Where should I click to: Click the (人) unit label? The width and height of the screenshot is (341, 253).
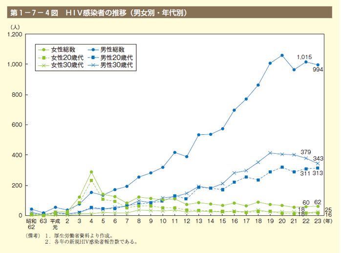[15, 27]
